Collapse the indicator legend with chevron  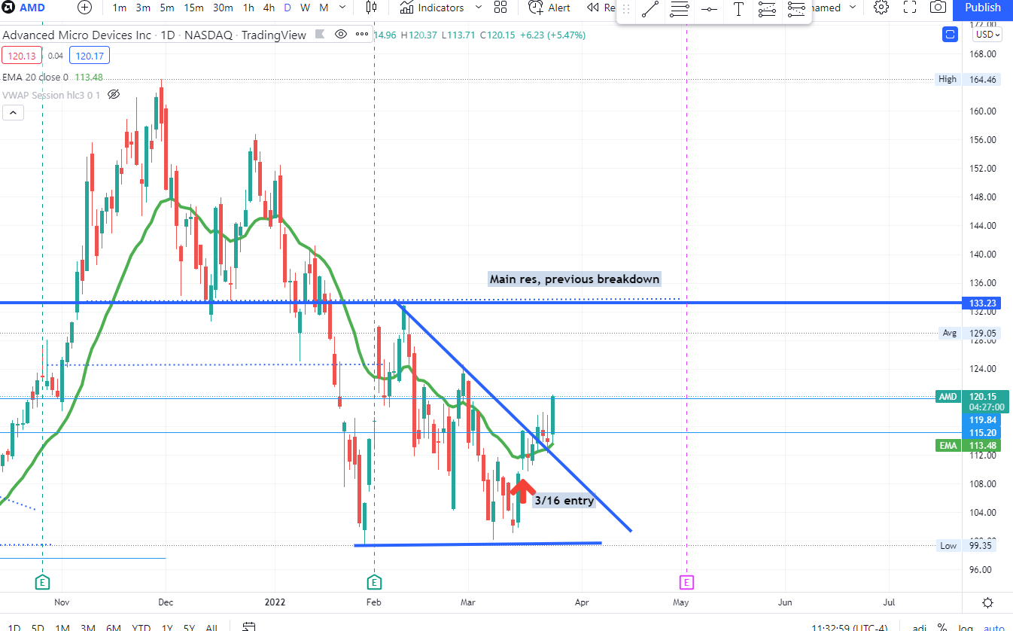(13, 113)
